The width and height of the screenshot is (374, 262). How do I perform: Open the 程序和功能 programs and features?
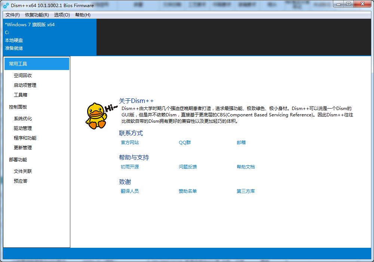(24, 138)
